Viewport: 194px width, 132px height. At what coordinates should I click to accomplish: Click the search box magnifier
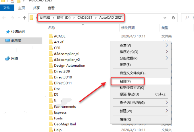click(x=187, y=17)
